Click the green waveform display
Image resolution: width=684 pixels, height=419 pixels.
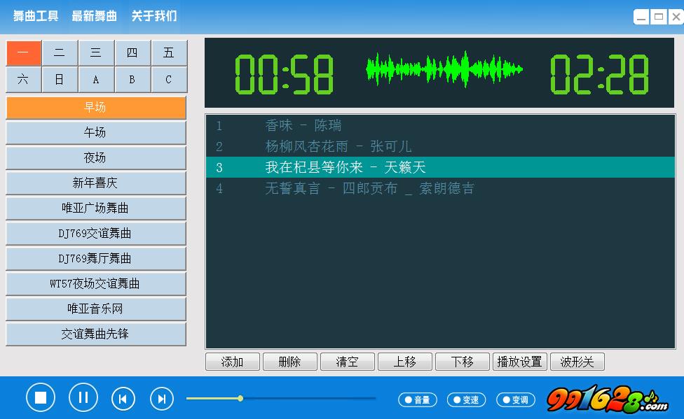pyautogui.click(x=444, y=69)
